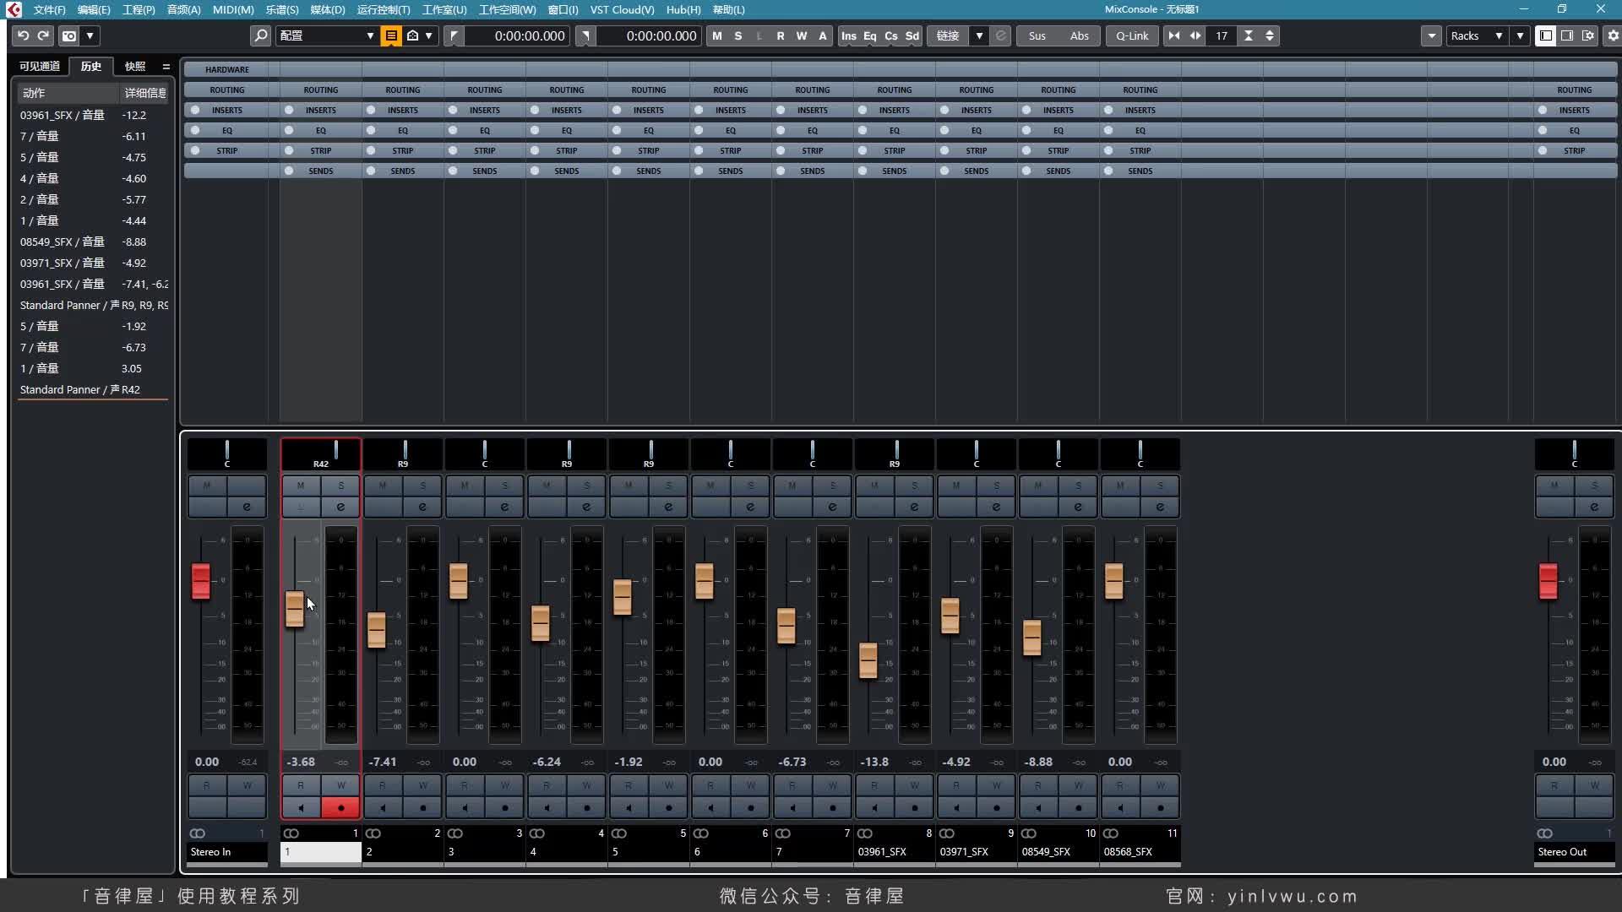Click the channel count field showing 17

click(1222, 35)
